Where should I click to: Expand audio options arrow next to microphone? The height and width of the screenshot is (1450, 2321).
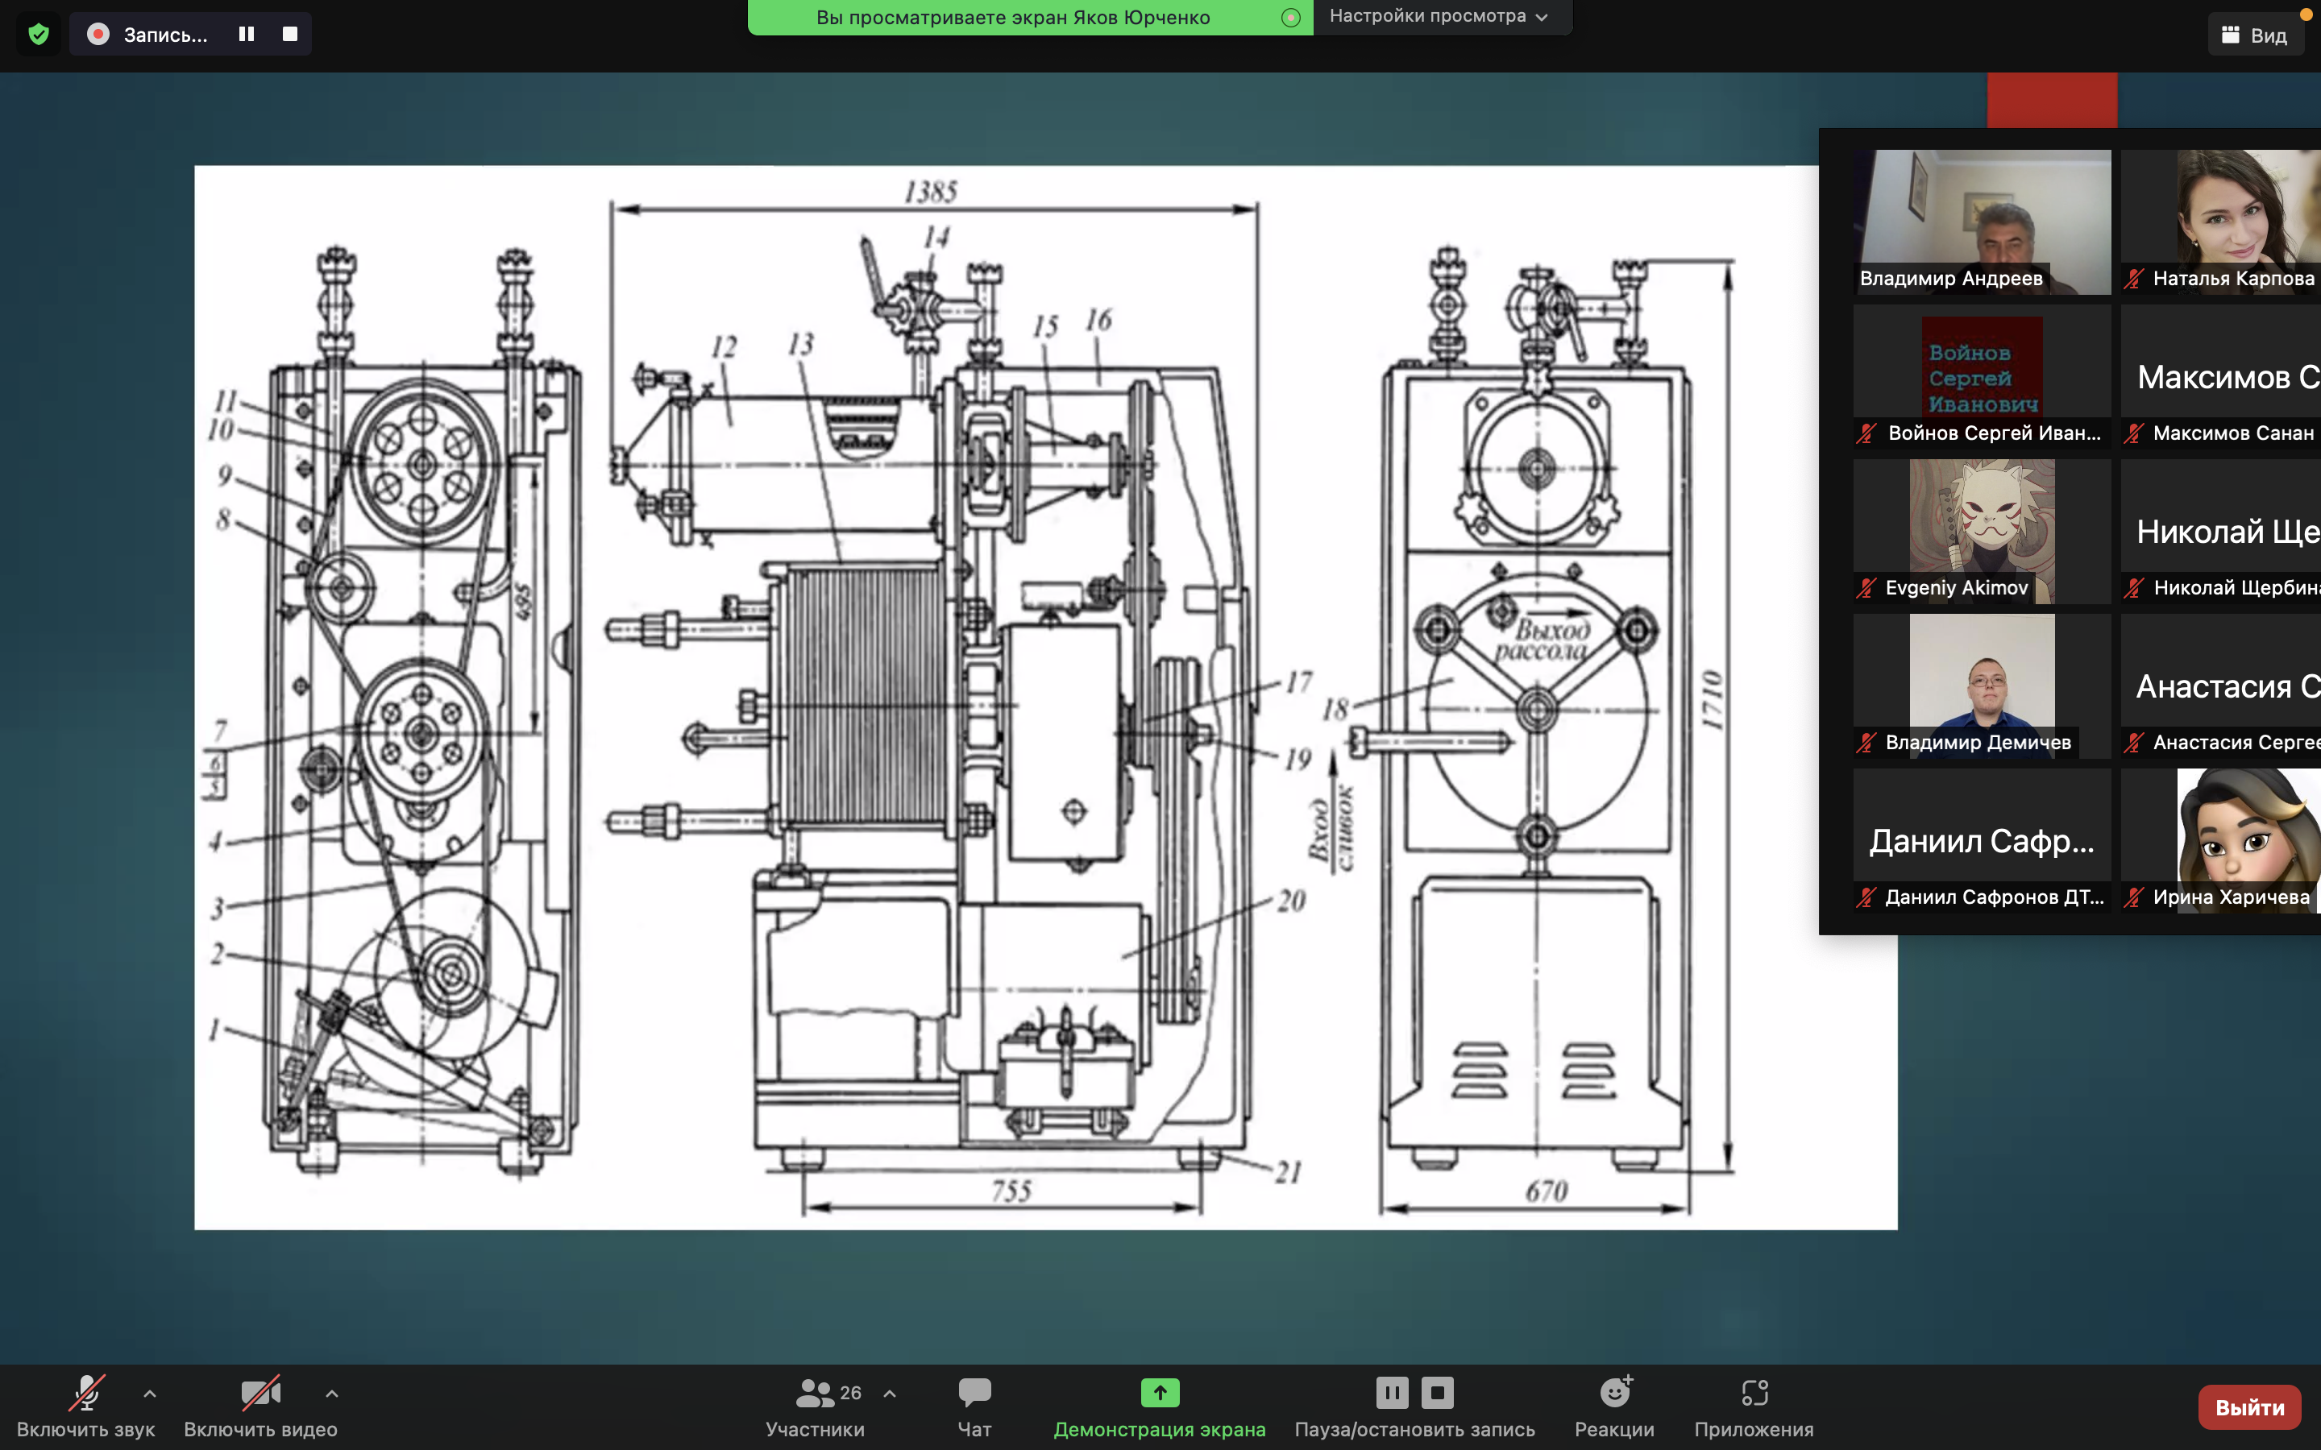point(150,1394)
